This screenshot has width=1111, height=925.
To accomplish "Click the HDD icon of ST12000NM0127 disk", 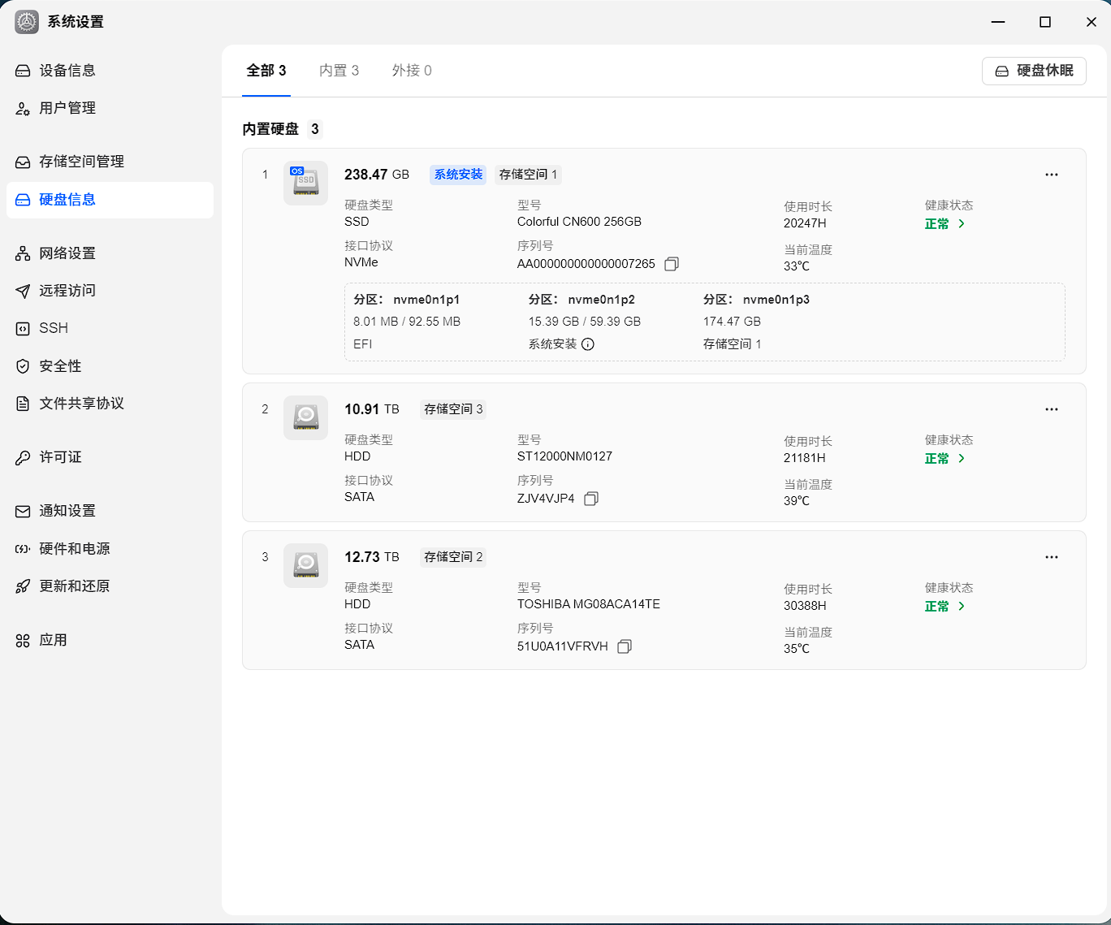I will [305, 417].
